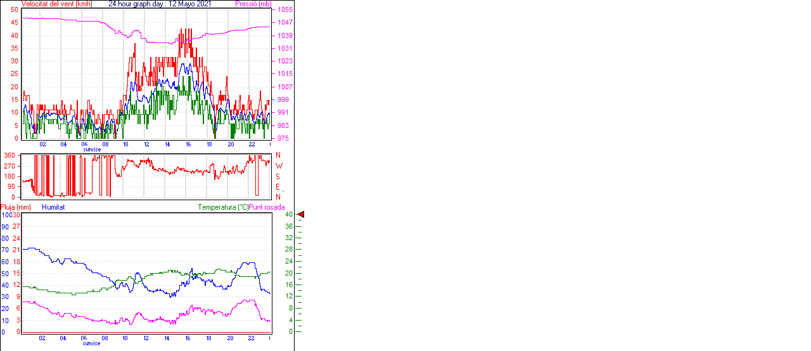The image size is (811, 351).
Task: Click the 16 hour tick on wind graph
Action: click(x=188, y=144)
